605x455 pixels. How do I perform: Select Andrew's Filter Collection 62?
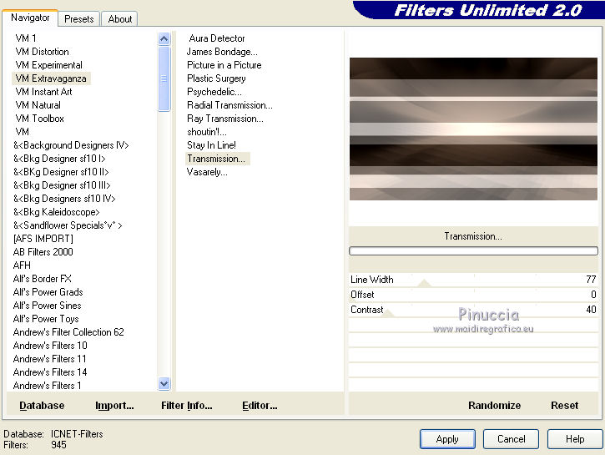point(68,332)
